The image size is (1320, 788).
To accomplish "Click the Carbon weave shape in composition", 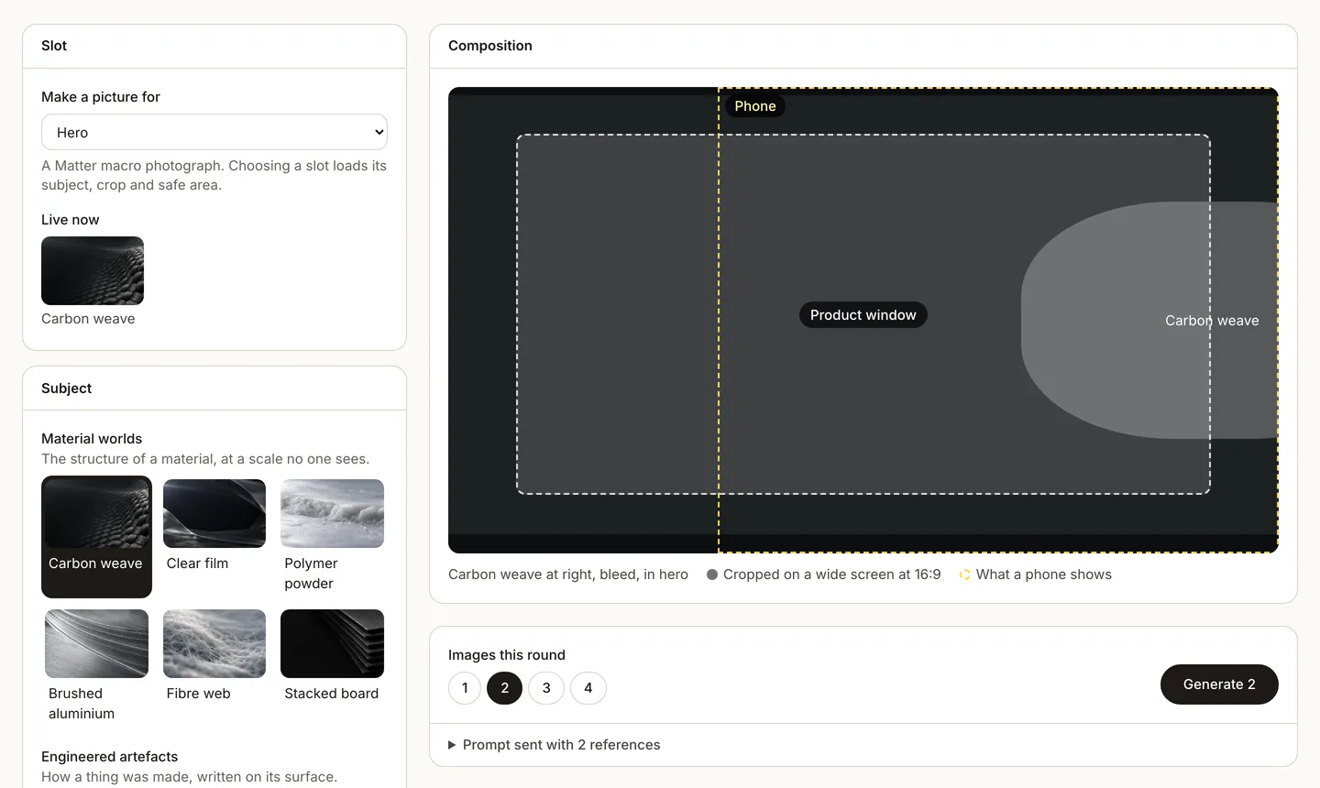I will [1149, 320].
